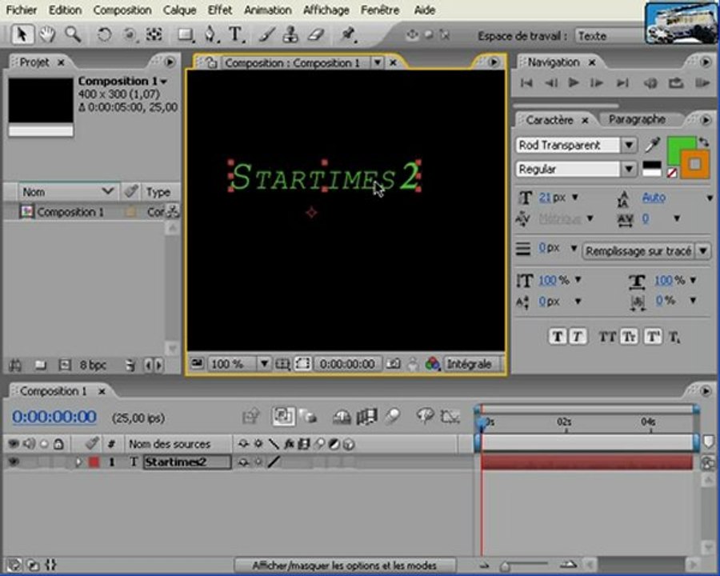This screenshot has width=720, height=576.
Task: Open the Graph Editor icon
Action: 450,417
